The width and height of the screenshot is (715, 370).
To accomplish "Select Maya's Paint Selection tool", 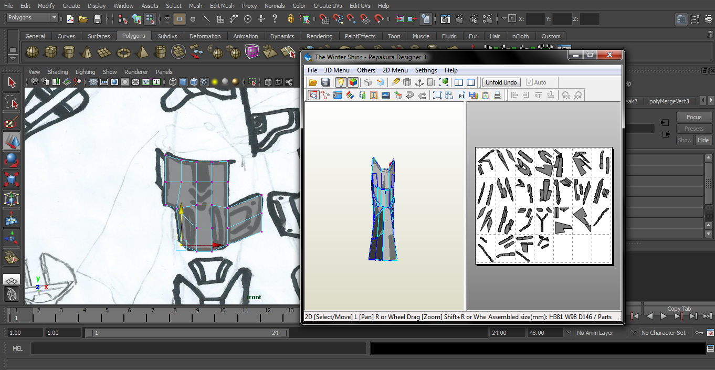I will (12, 122).
